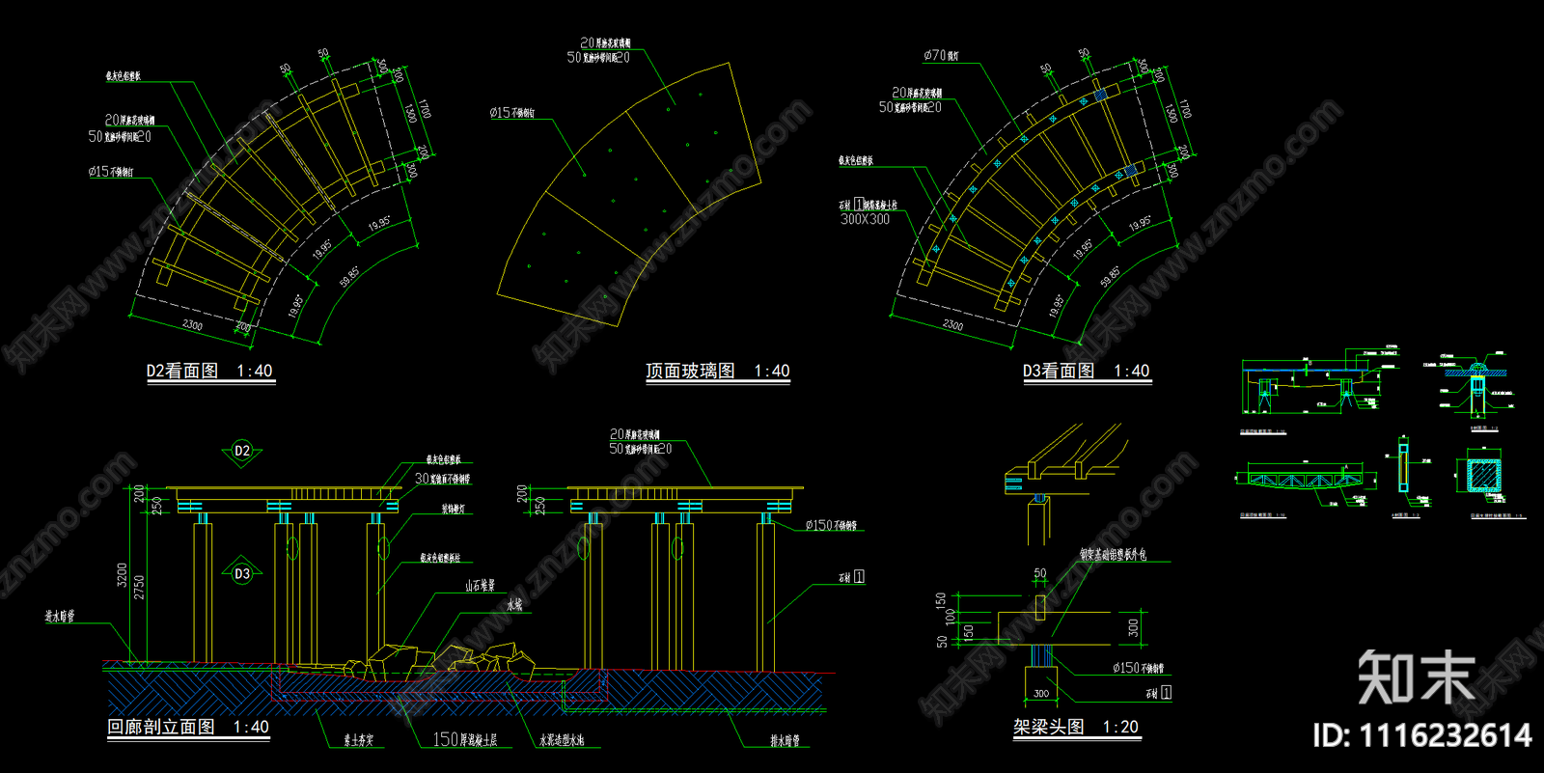This screenshot has height=773, width=1544.
Task: Open the cyan square column section thumbnail
Action: click(1484, 475)
